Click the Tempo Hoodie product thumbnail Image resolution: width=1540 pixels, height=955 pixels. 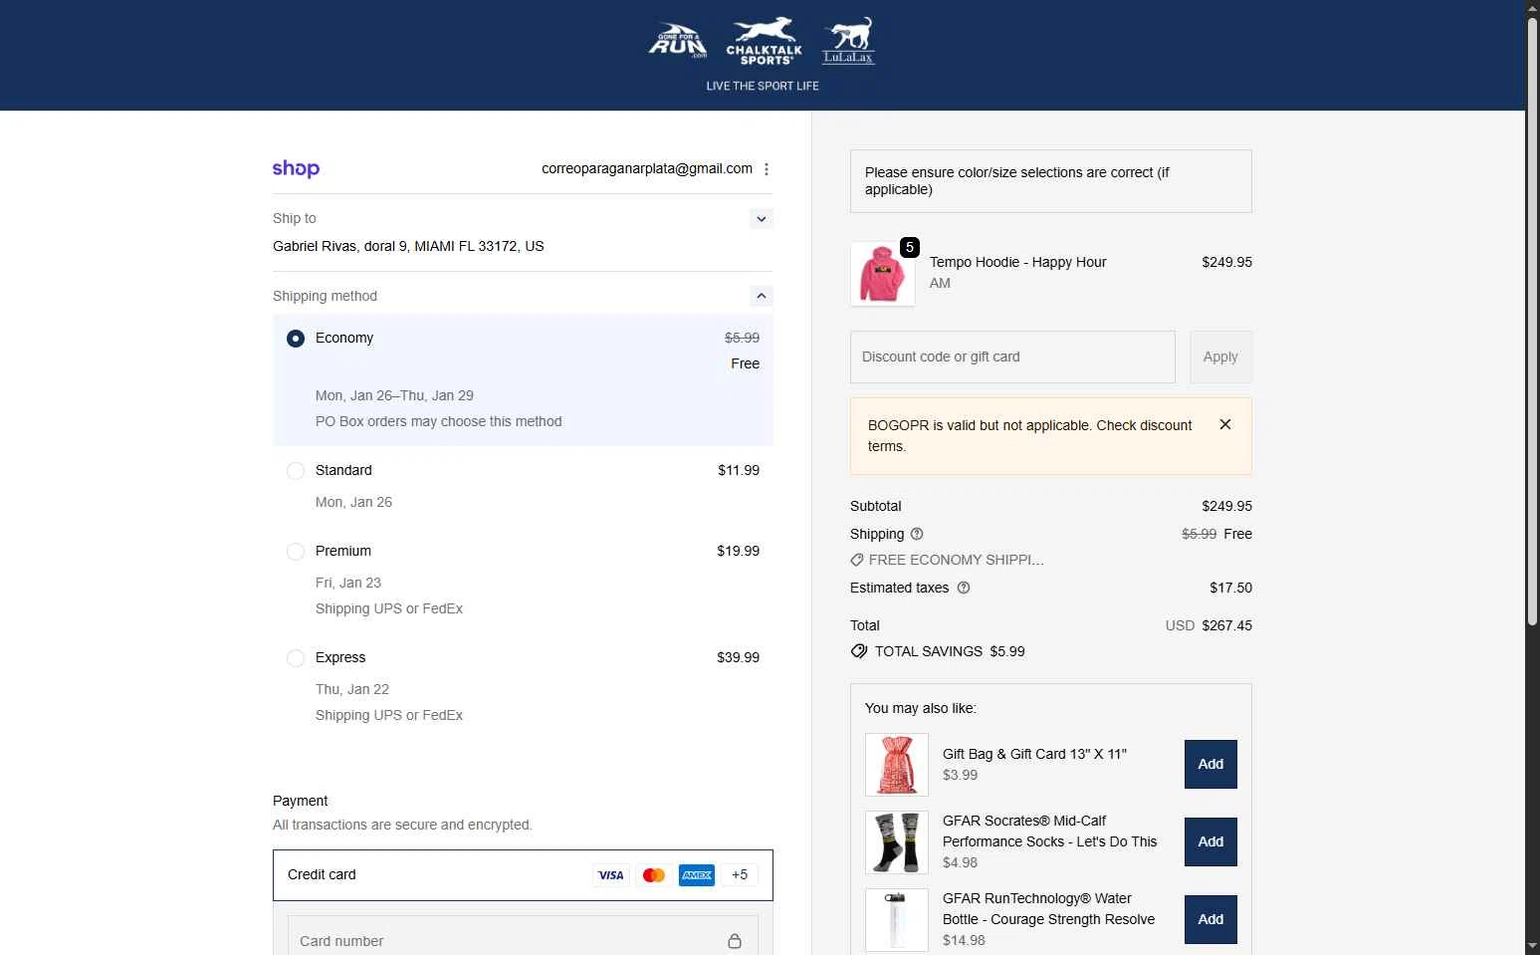pos(882,274)
